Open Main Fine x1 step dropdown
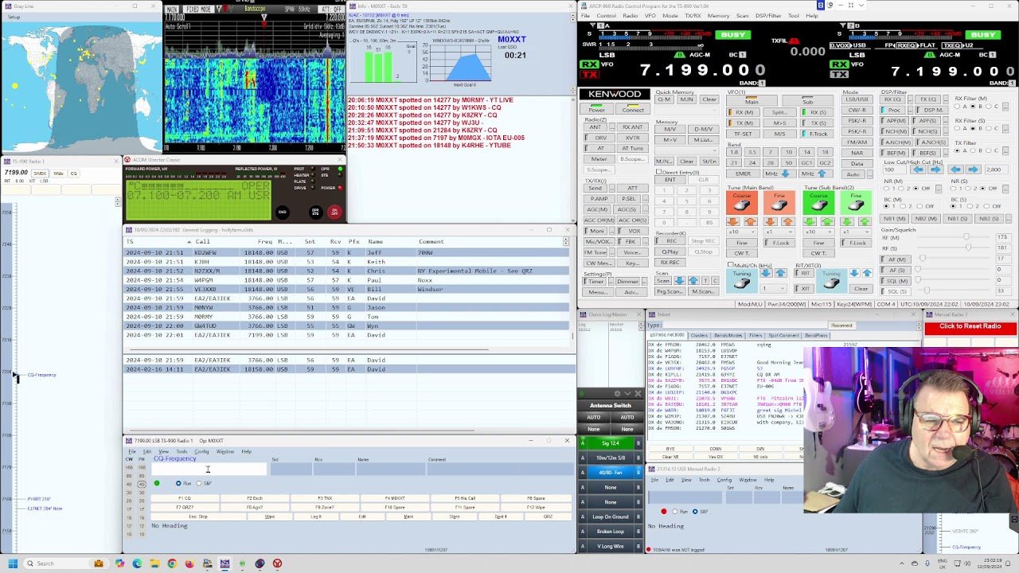This screenshot has width=1019, height=573. tap(779, 232)
